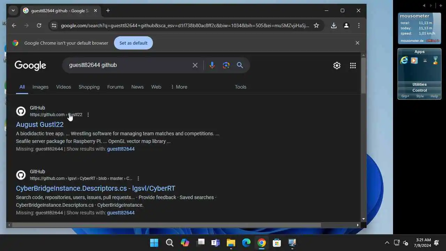
Task: Click Grp+ in the launcher gadget
Action: tap(405, 96)
